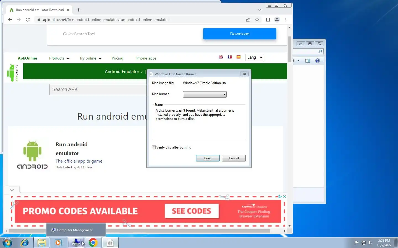398x248 pixels.
Task: Click the Search APK input field
Action: tap(98, 90)
